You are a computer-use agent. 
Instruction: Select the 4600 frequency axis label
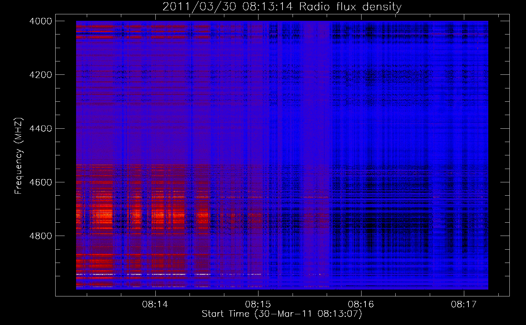click(41, 182)
